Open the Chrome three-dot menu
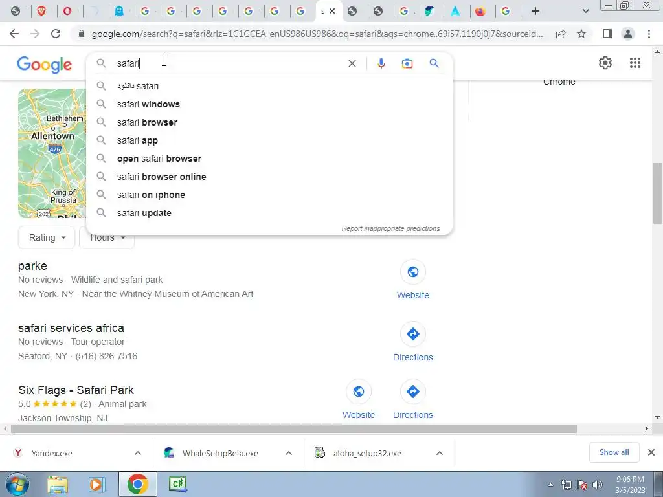The width and height of the screenshot is (663, 497). click(649, 34)
